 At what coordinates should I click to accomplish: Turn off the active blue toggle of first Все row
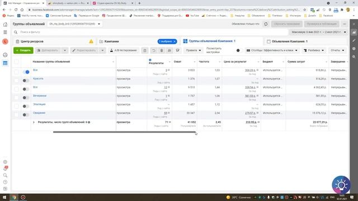point(26,72)
